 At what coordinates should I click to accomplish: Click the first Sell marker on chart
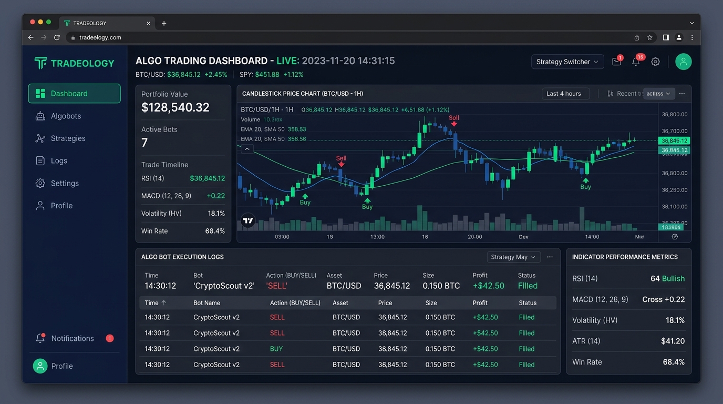coord(341,161)
